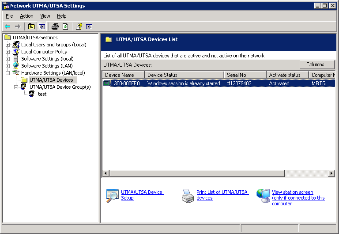The image size is (339, 234).
Task: Click the Hardware Settings (LAN/local) icon
Action: tap(16, 73)
